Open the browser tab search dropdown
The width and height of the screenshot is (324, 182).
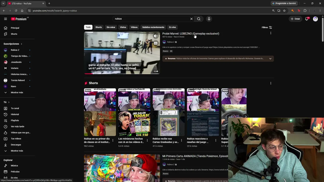pos(3,3)
